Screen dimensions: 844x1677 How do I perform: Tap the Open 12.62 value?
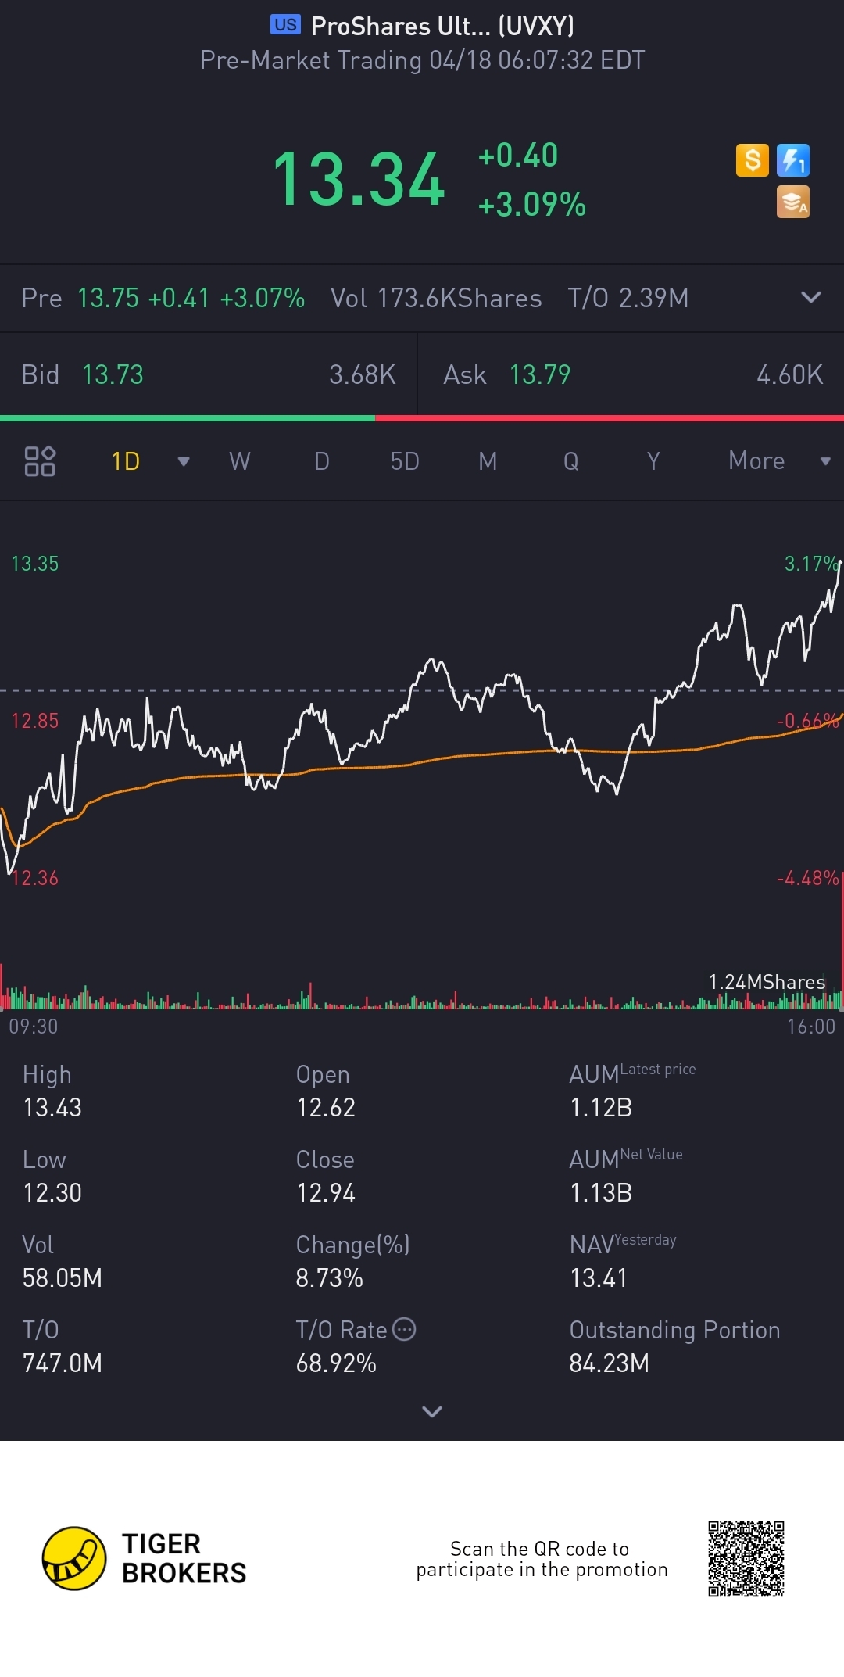326,1108
